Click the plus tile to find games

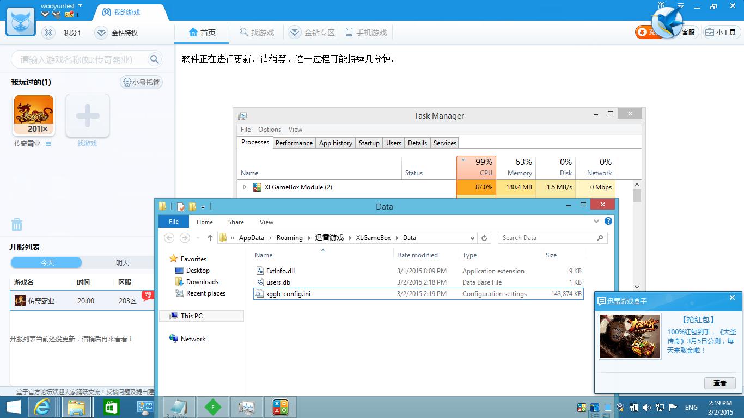[88, 115]
